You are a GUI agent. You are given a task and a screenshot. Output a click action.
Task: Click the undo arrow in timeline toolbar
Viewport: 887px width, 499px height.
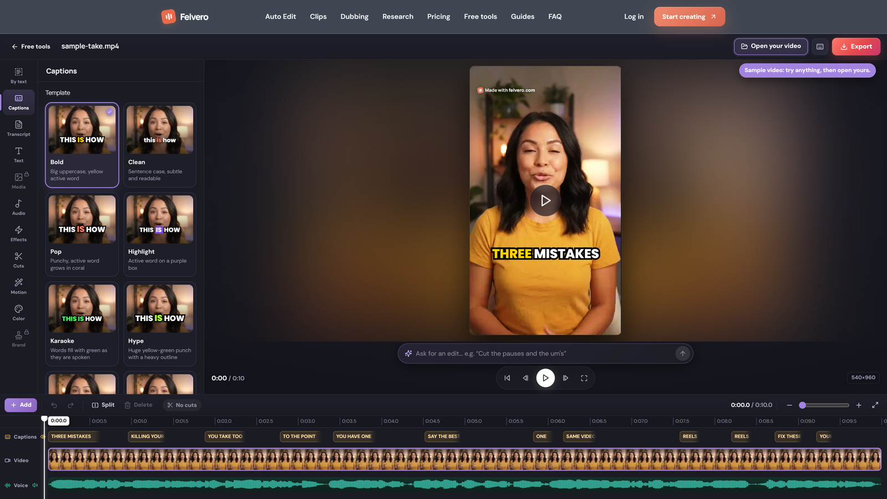54,405
